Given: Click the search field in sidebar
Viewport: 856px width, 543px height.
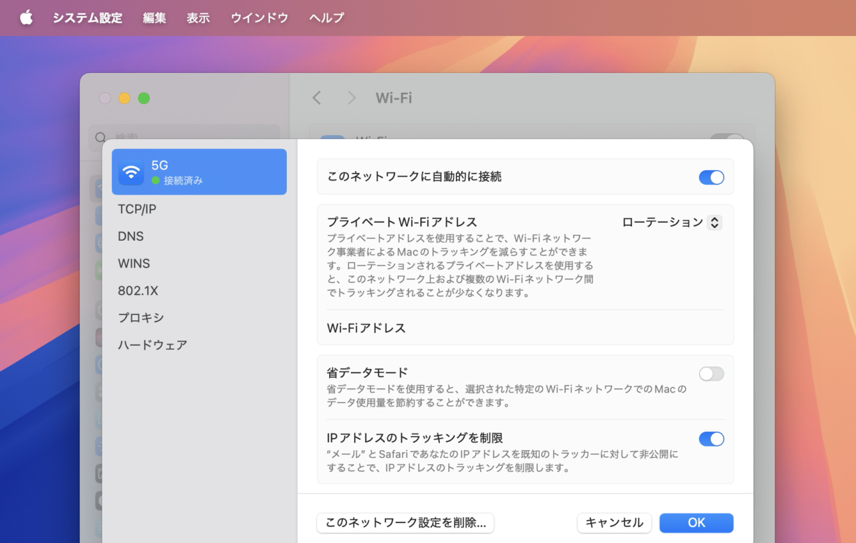Looking at the screenshot, I should point(185,138).
